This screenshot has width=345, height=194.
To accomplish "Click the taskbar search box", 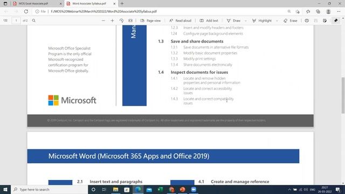I will [x=49, y=189].
